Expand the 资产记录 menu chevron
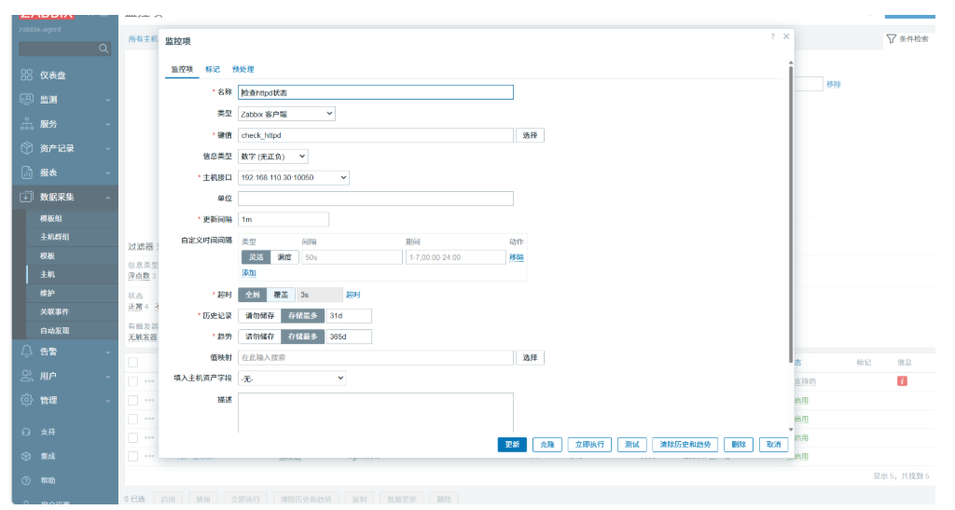Image resolution: width=955 pixels, height=510 pixels. [x=108, y=148]
